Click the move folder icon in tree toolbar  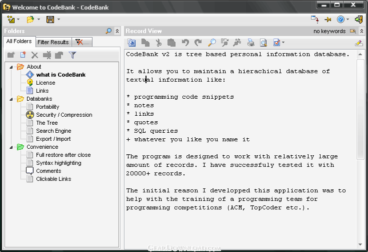(59, 55)
